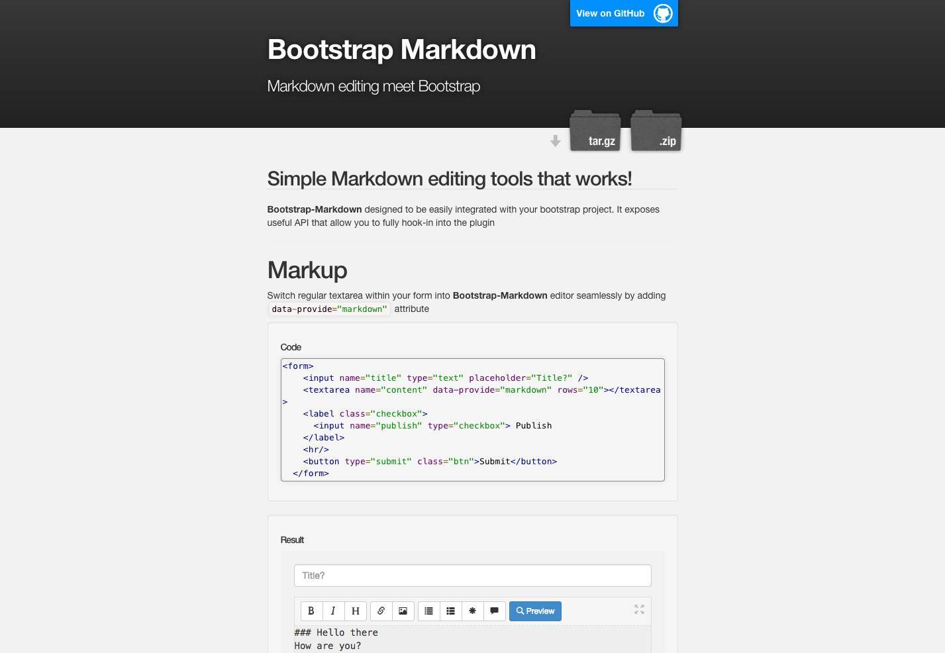This screenshot has width=945, height=653.
Task: Click the quote comment icon
Action: (x=495, y=611)
